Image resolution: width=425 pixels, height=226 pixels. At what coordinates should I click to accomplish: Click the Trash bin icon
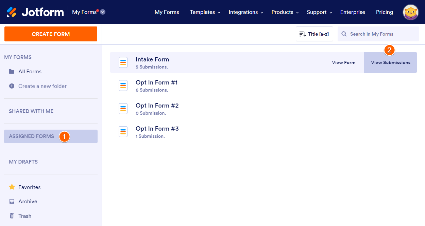(12, 216)
